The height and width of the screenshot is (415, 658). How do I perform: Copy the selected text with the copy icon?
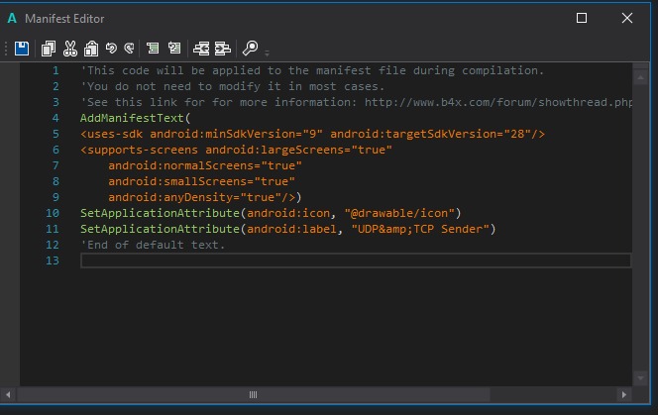(x=49, y=49)
